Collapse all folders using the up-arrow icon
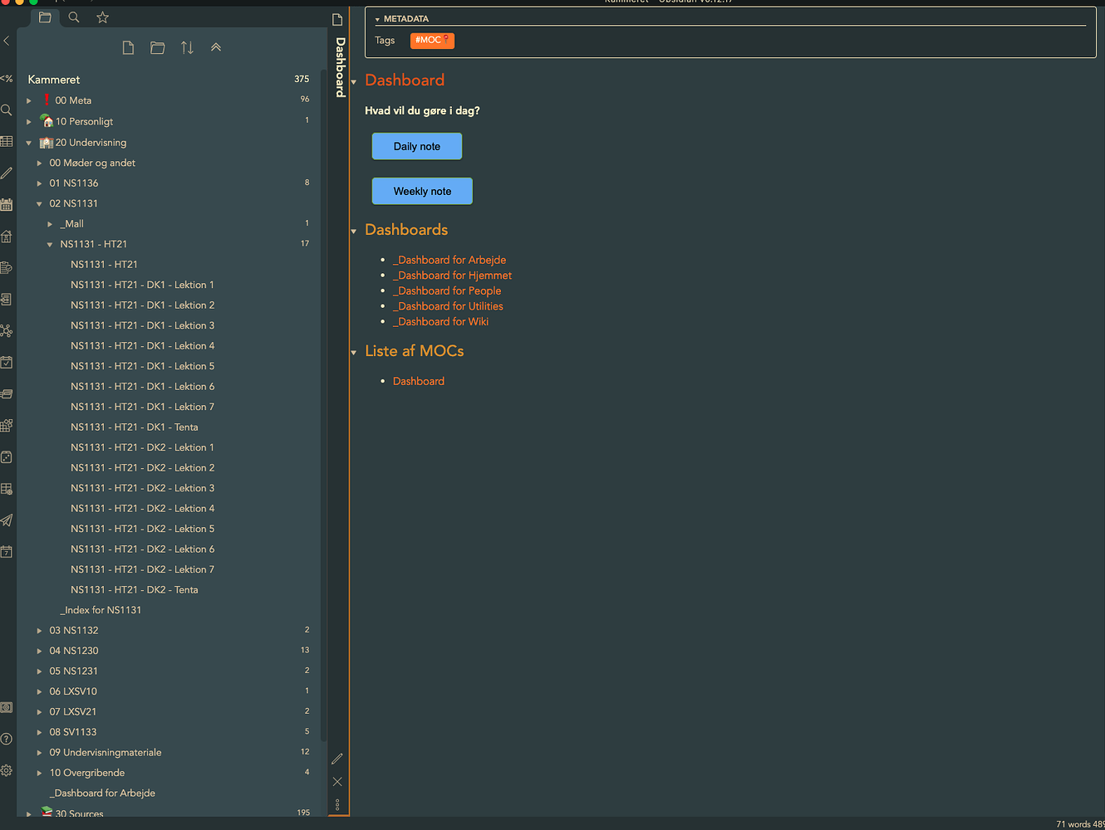 (216, 47)
